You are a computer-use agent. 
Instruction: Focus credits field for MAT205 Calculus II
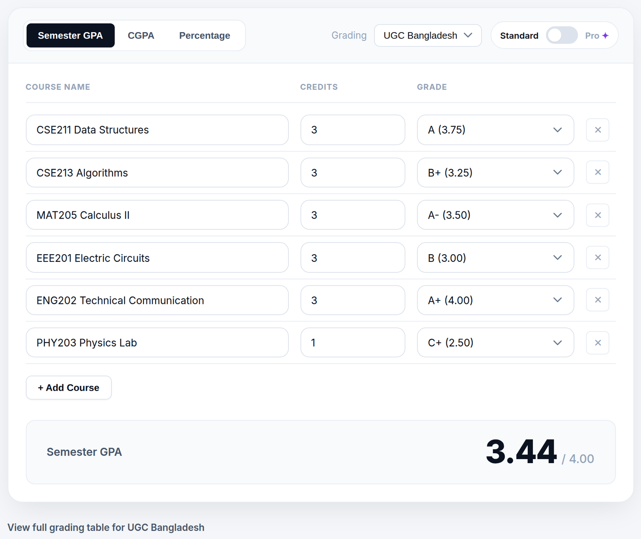pyautogui.click(x=353, y=215)
